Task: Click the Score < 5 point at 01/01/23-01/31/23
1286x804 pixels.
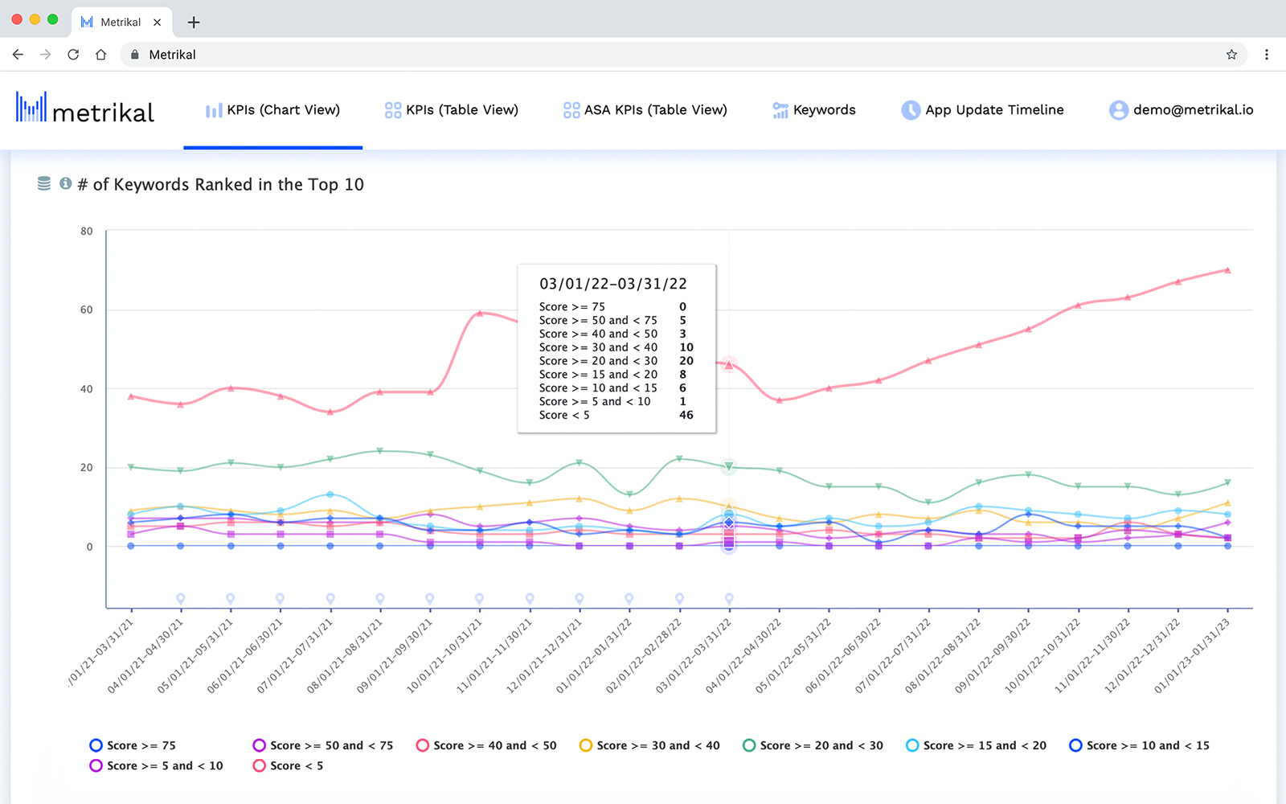Action: coord(1227,270)
